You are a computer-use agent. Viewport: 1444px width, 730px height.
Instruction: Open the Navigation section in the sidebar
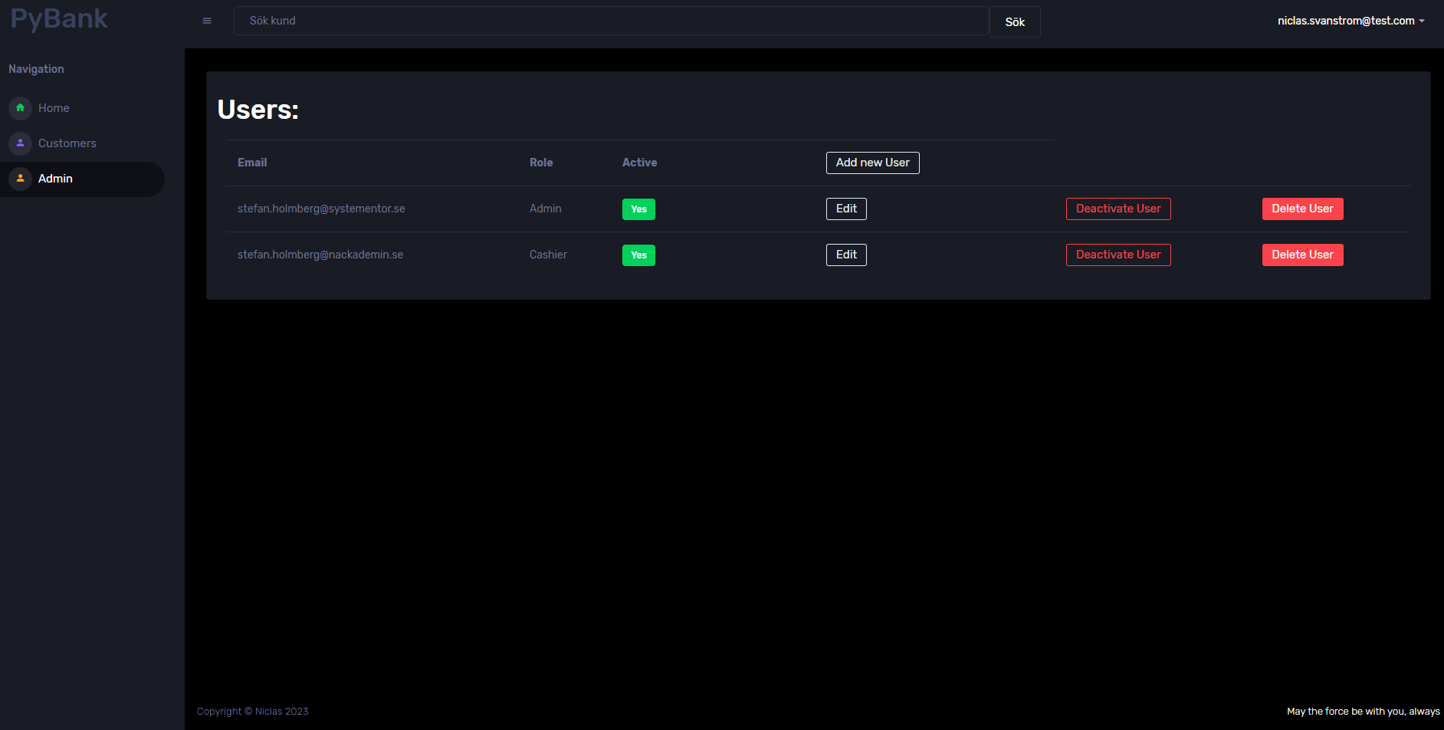[x=36, y=68]
